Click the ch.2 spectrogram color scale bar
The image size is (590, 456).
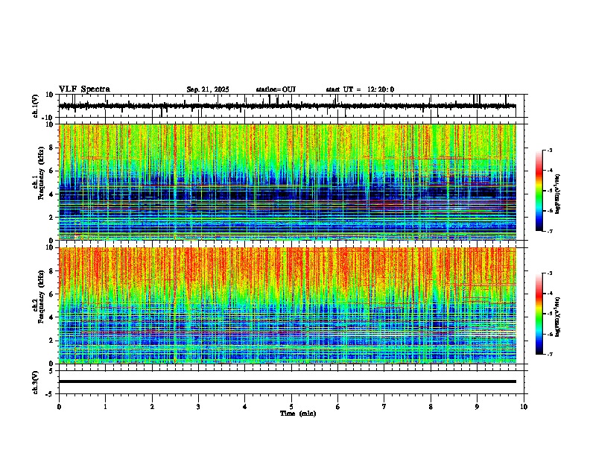(539, 314)
